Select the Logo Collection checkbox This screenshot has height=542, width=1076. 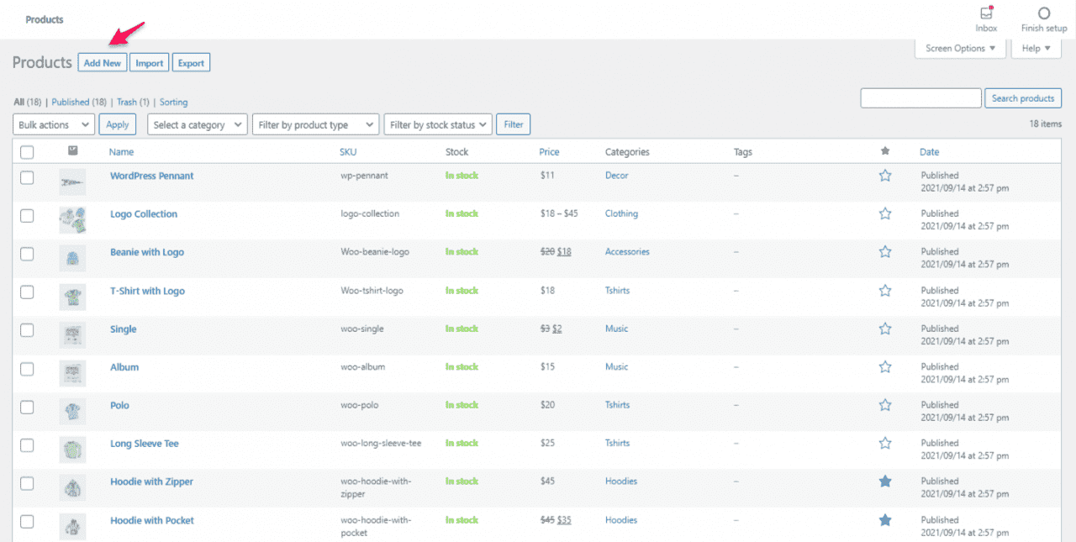[x=27, y=215]
